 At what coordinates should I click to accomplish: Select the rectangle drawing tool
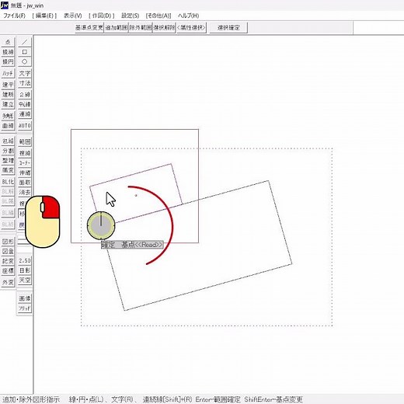25,52
